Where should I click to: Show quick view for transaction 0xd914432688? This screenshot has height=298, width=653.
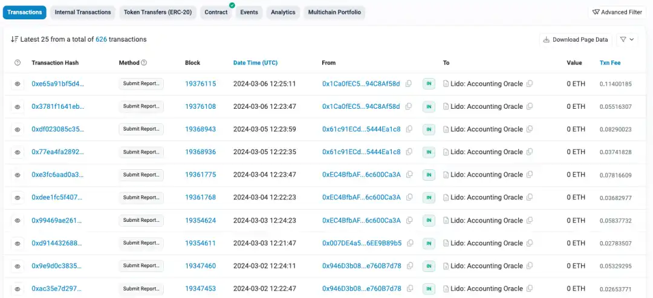coord(17,243)
